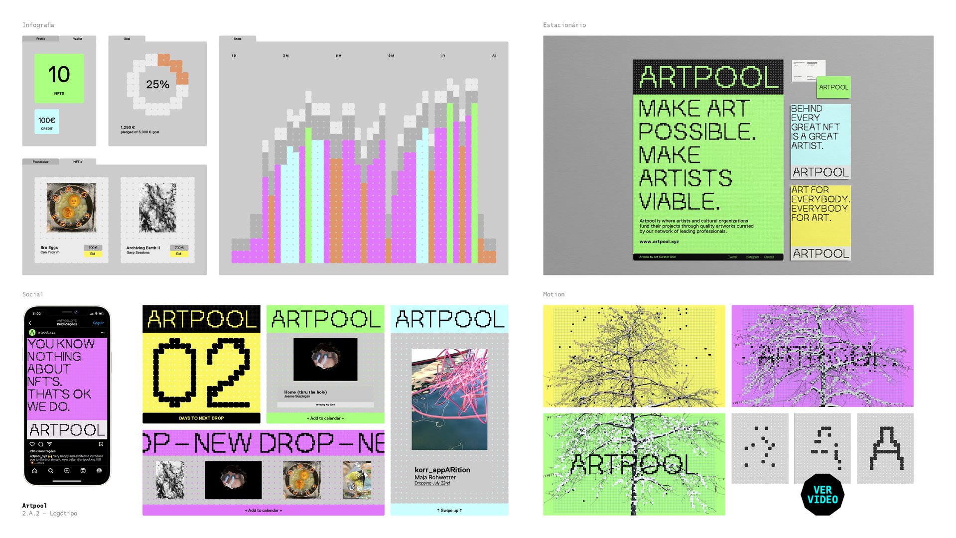Toggle the bookmark save icon on the post
This screenshot has height=538, width=956.
pyautogui.click(x=100, y=443)
